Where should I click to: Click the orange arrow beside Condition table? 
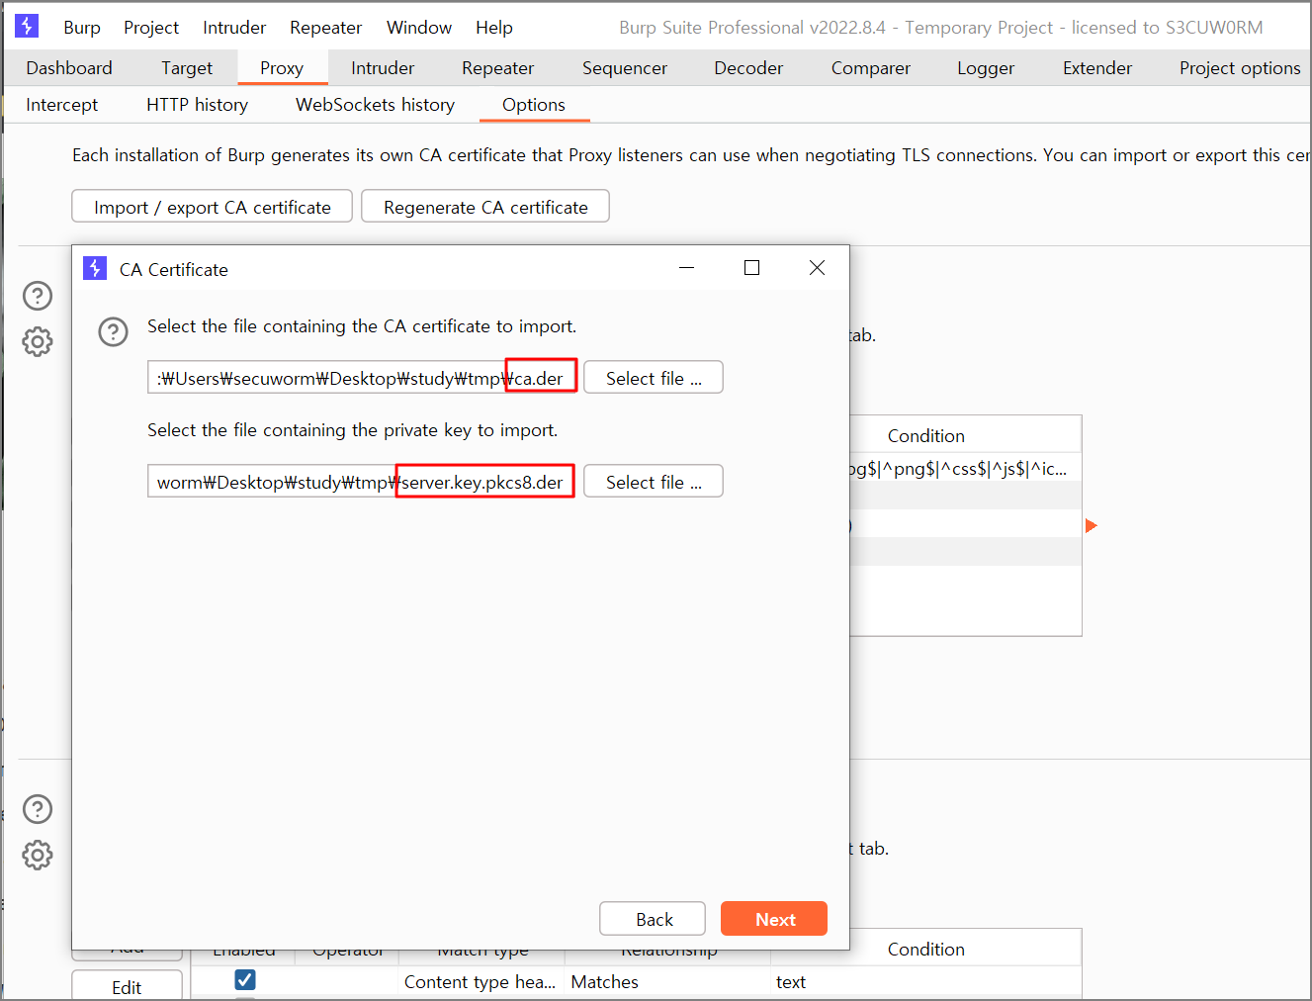coord(1092,526)
